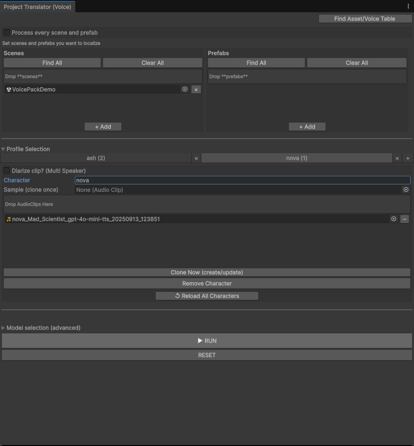Open the picker on the nova_Mad_Scientist clip
The height and width of the screenshot is (446, 414).
coord(394,219)
